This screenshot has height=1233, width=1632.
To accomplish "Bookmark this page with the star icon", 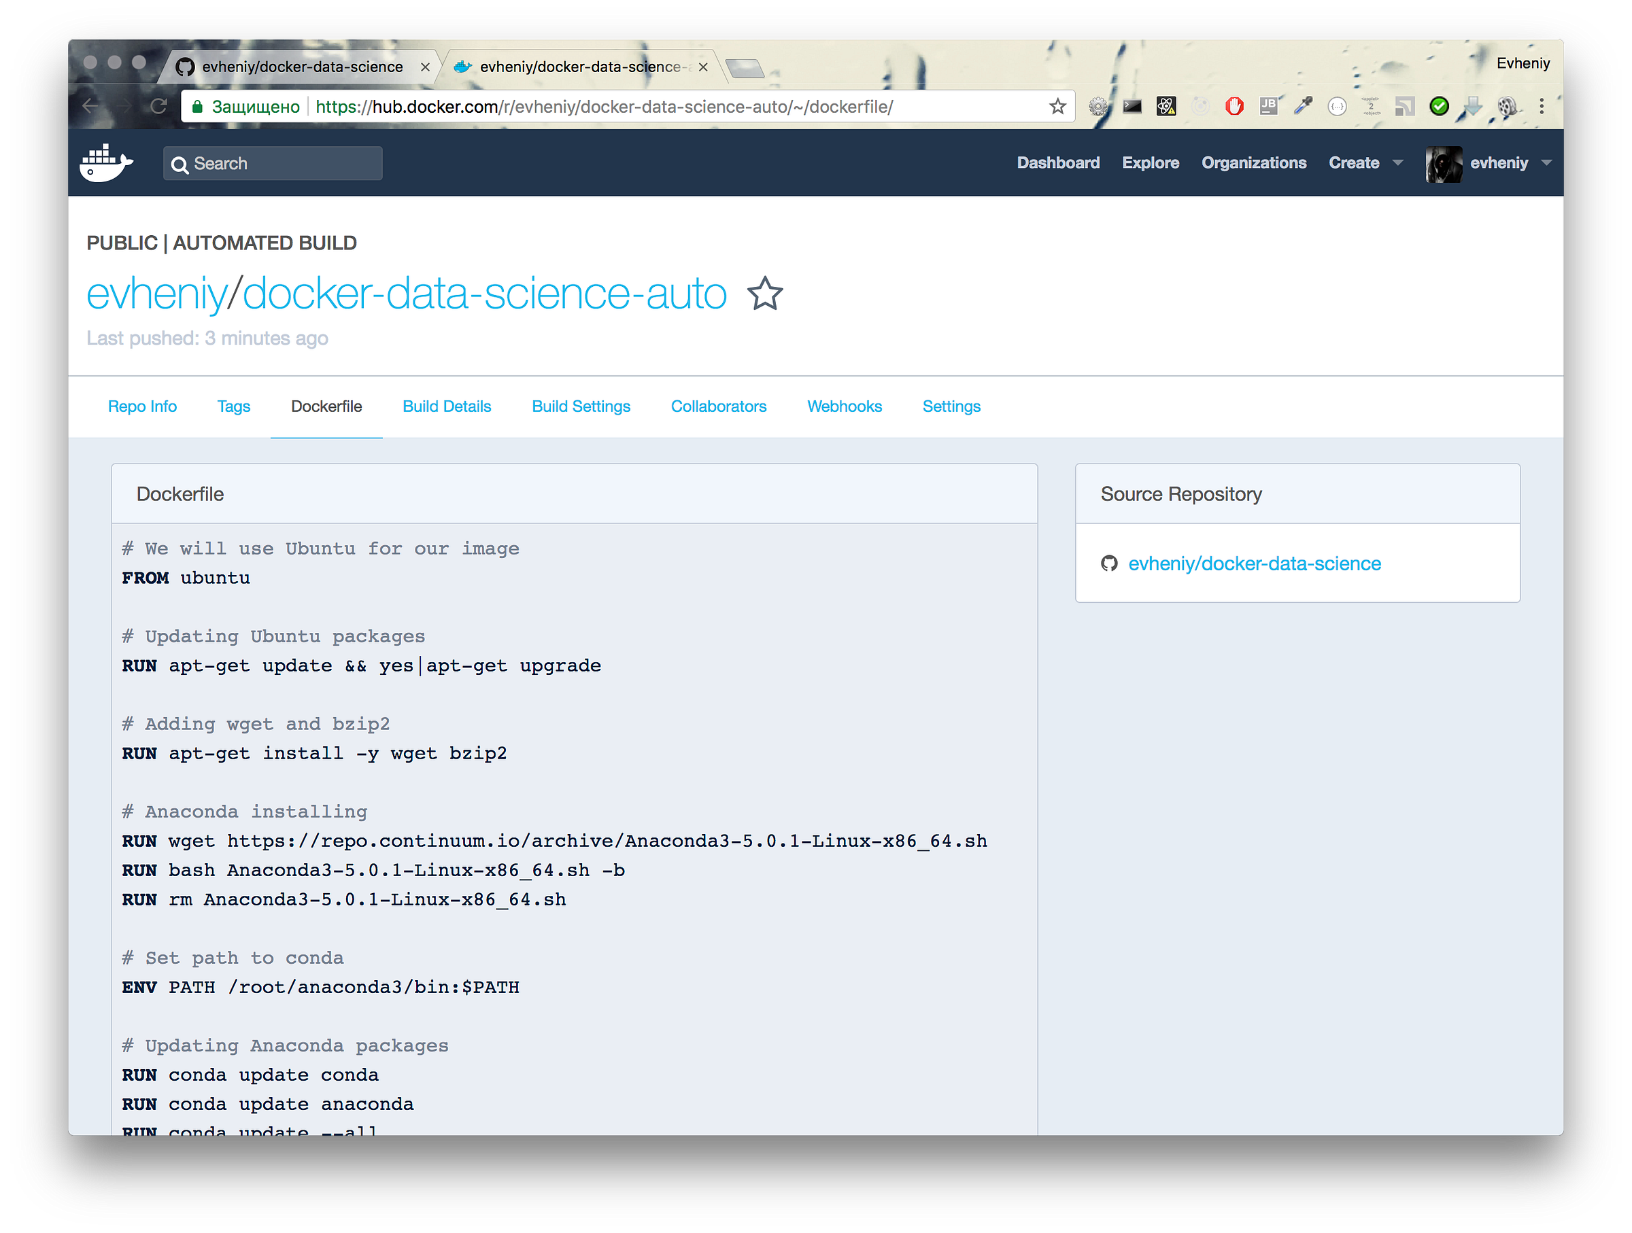I will click(1057, 107).
